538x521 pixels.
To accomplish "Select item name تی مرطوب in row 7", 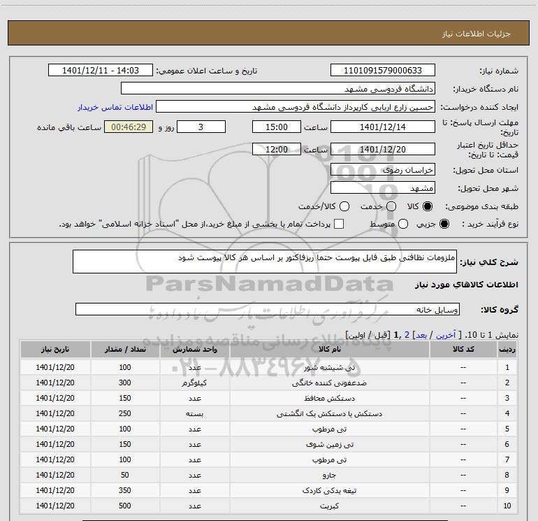I will point(329,459).
